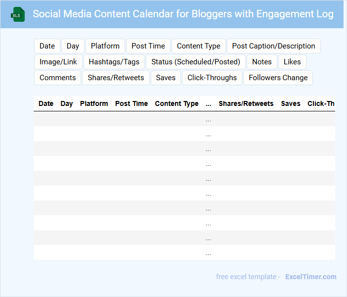This screenshot has height=297, width=347.
Task: Click the Saves tag button
Action: coord(166,78)
